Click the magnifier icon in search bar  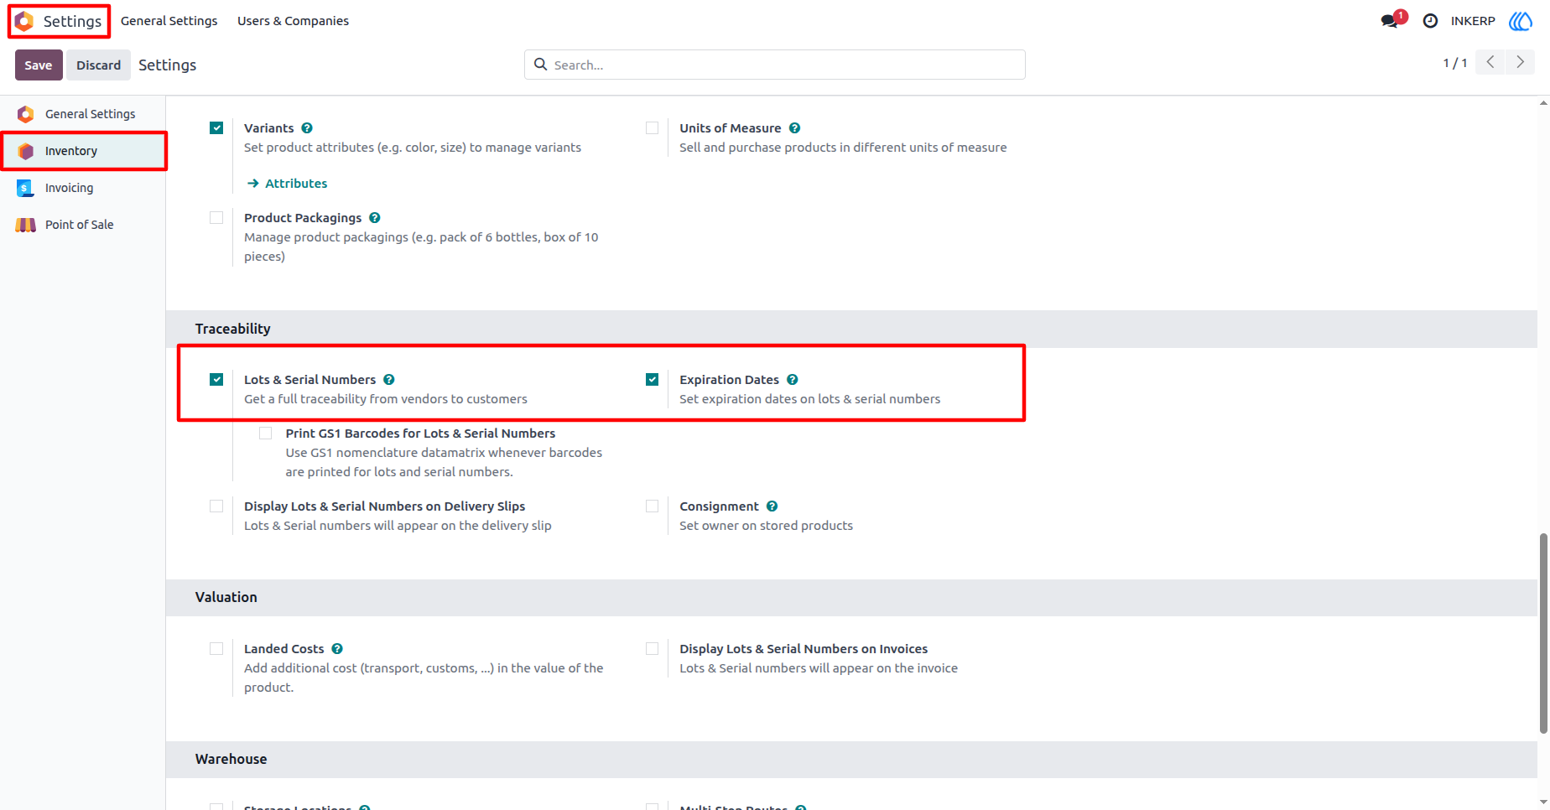(541, 65)
